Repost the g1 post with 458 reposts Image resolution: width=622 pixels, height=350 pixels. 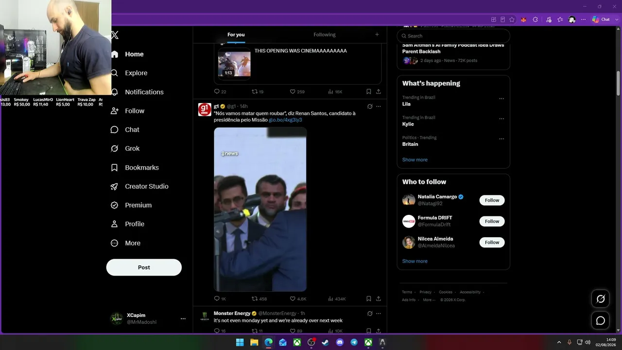[259, 298]
